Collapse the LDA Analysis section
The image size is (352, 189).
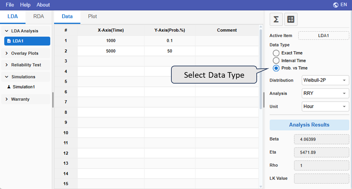click(x=6, y=31)
